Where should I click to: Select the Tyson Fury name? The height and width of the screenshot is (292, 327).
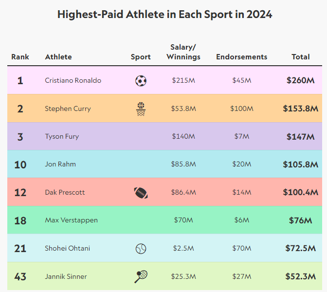(x=62, y=137)
